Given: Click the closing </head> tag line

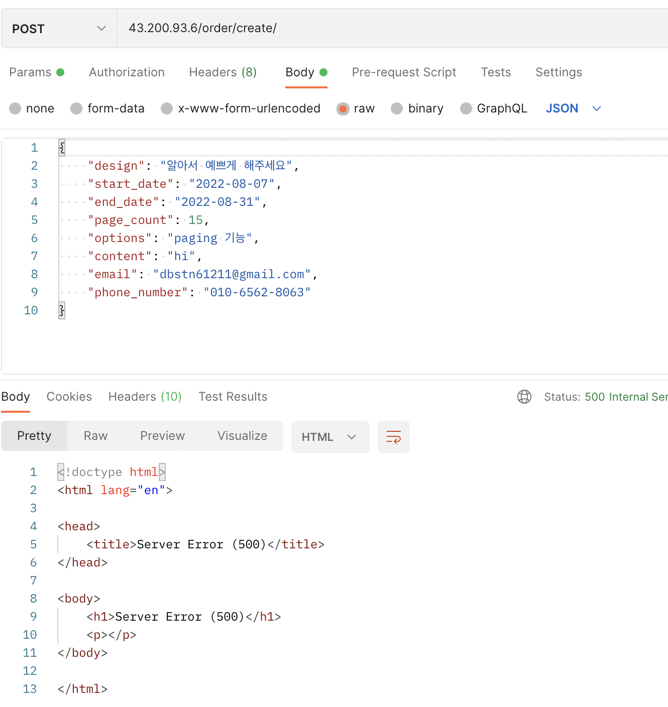Looking at the screenshot, I should (82, 562).
